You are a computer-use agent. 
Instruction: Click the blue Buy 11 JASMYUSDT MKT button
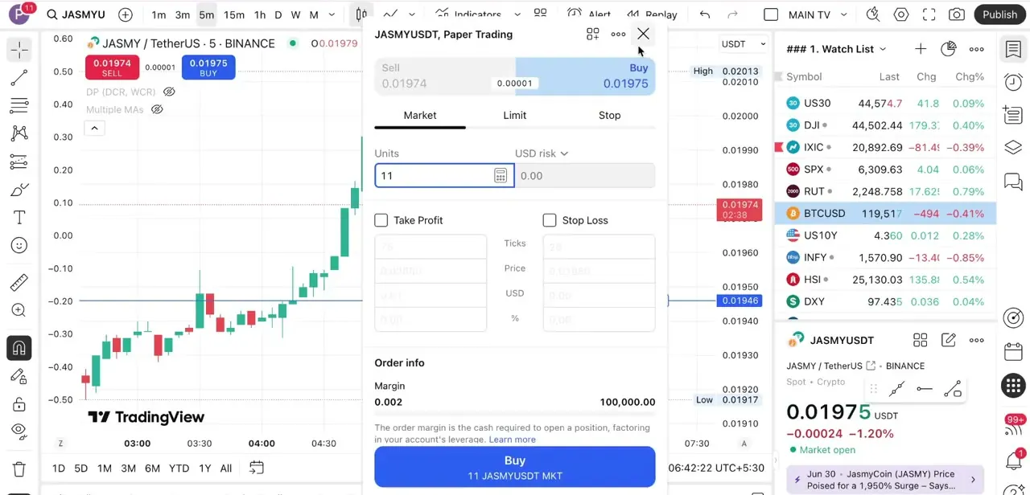(x=515, y=468)
